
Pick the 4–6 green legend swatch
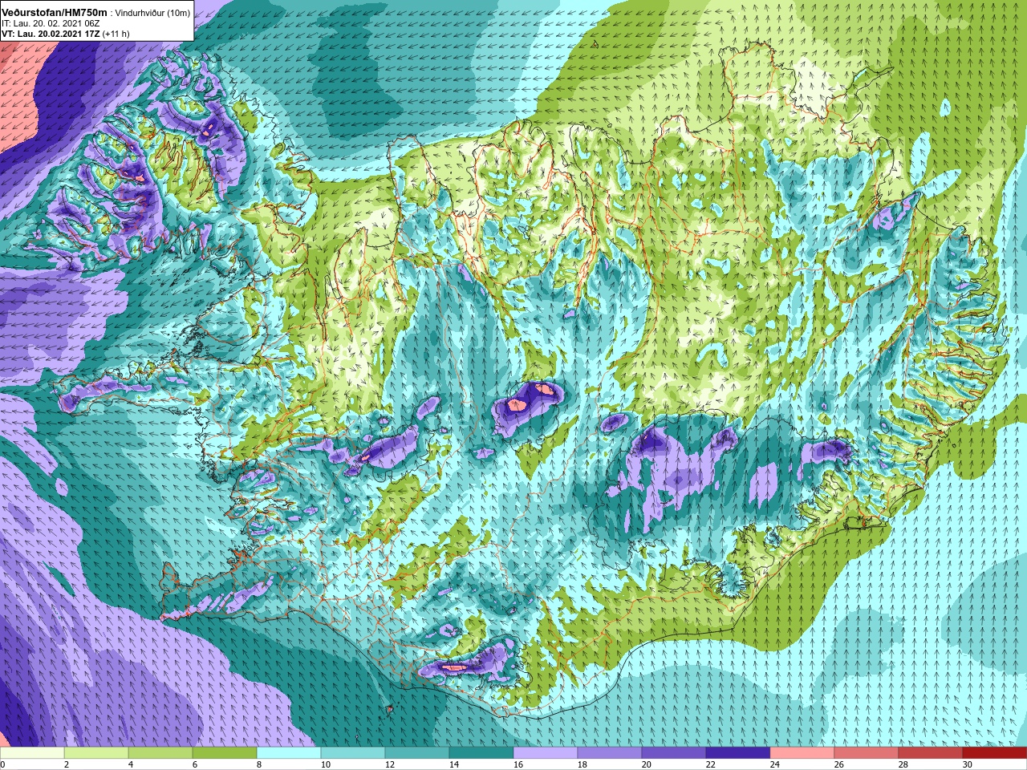click(x=160, y=753)
